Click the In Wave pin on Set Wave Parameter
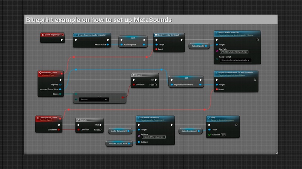This screenshot has height=169, width=302. [x=139, y=142]
